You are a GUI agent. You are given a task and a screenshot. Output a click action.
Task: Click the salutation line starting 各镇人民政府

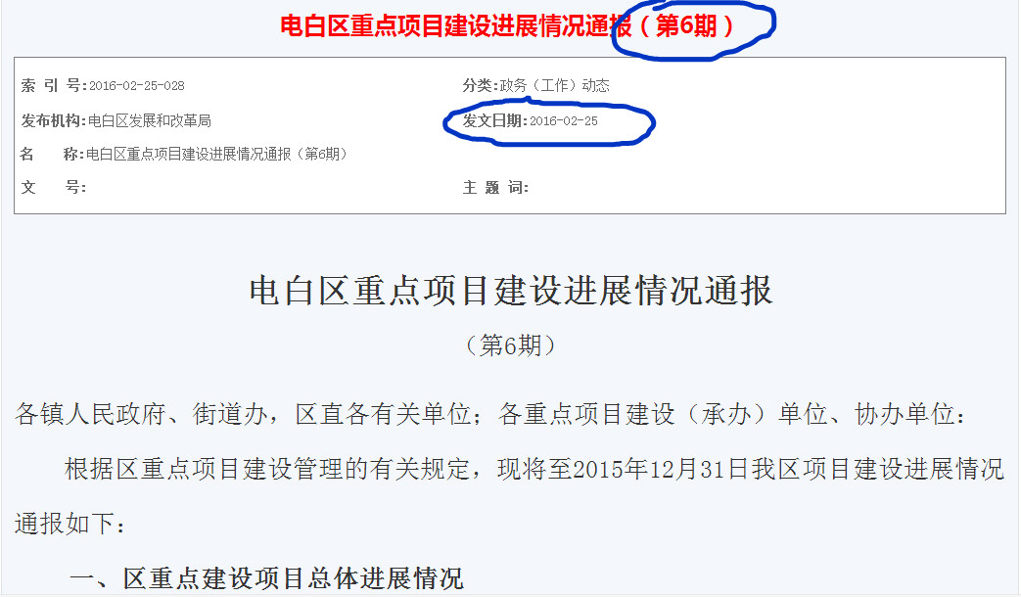pyautogui.click(x=491, y=414)
